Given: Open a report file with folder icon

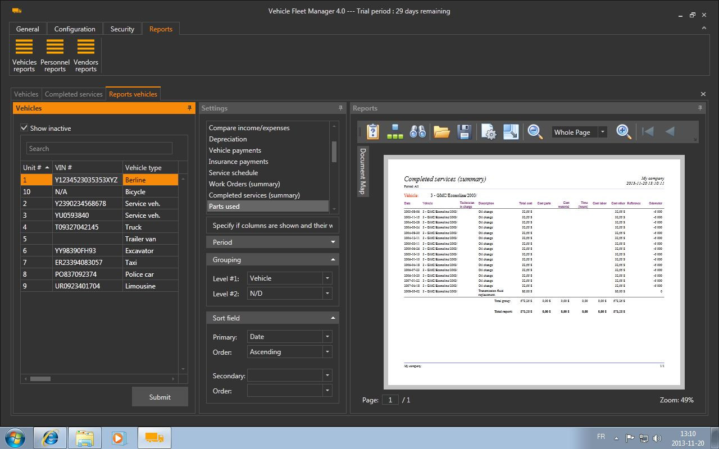Looking at the screenshot, I should click(x=442, y=132).
